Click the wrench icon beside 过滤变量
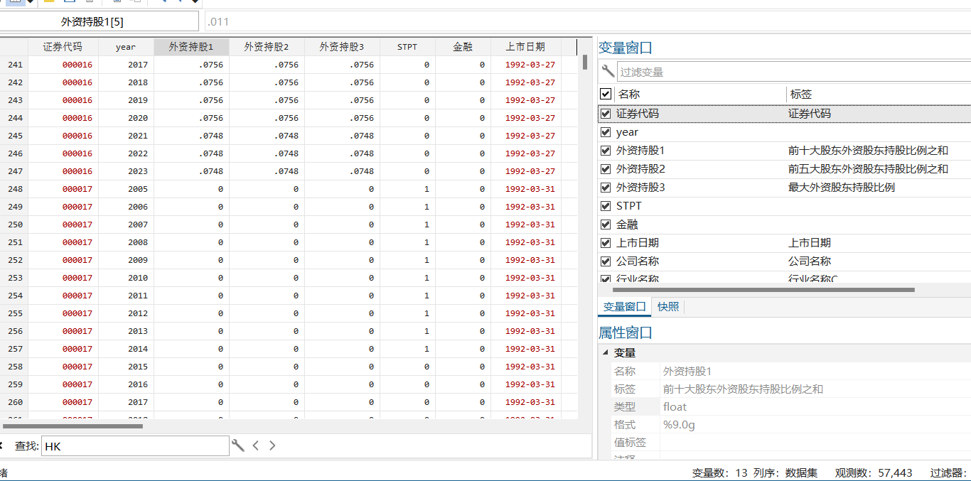The image size is (971, 481). click(607, 71)
